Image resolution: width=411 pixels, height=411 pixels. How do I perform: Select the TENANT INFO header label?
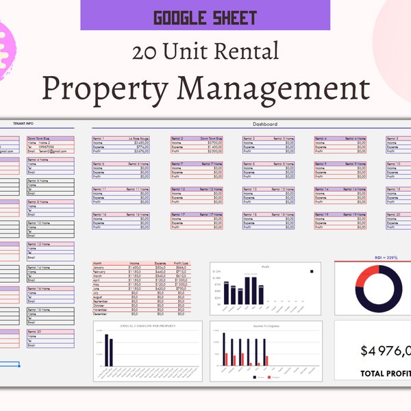coord(23,123)
